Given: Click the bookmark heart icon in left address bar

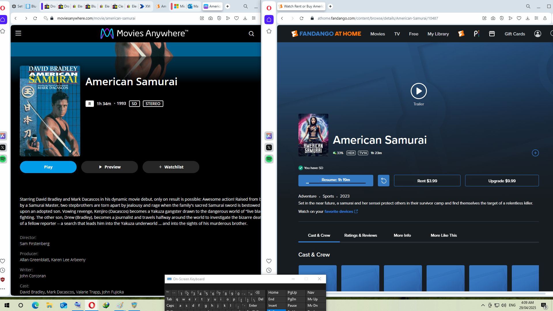Looking at the screenshot, I should click(x=236, y=18).
